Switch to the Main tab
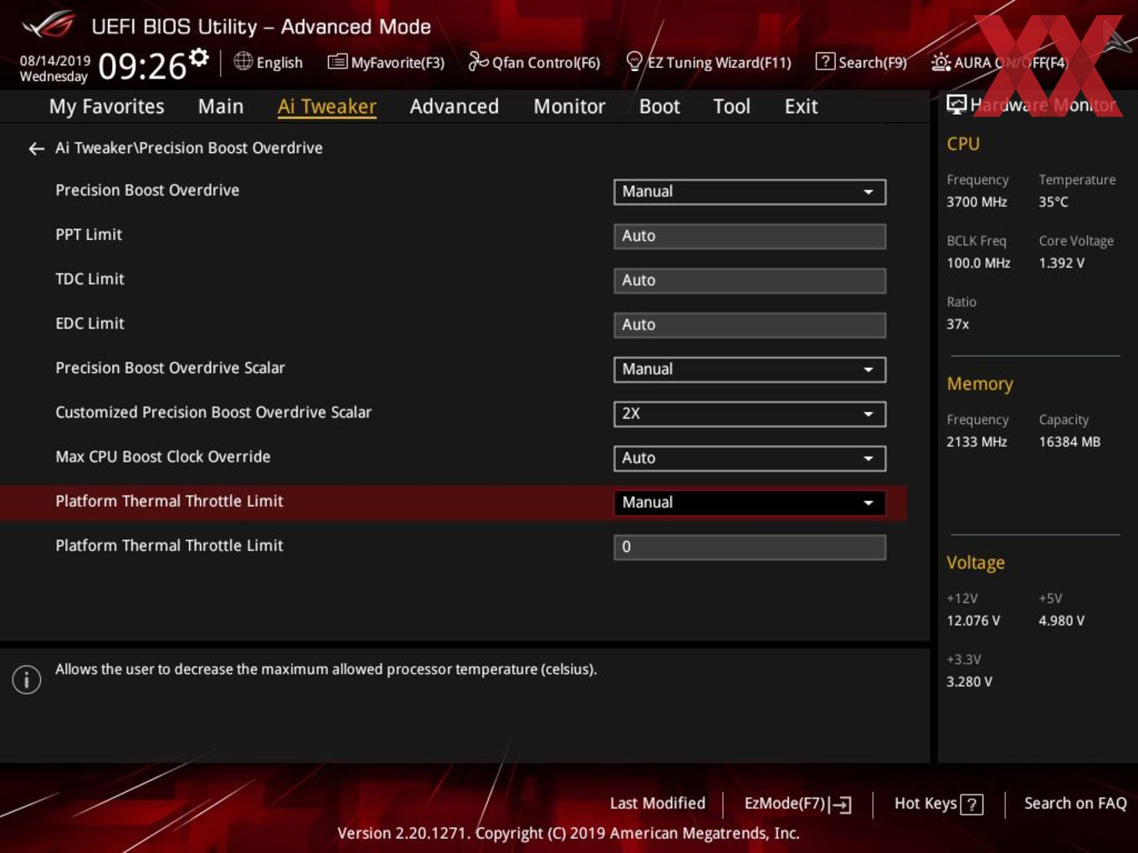Image resolution: width=1138 pixels, height=853 pixels. click(x=221, y=106)
